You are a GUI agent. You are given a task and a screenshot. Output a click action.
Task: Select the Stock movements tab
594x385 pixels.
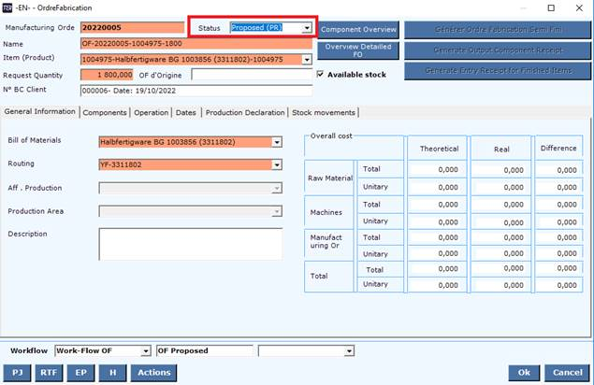coord(324,112)
